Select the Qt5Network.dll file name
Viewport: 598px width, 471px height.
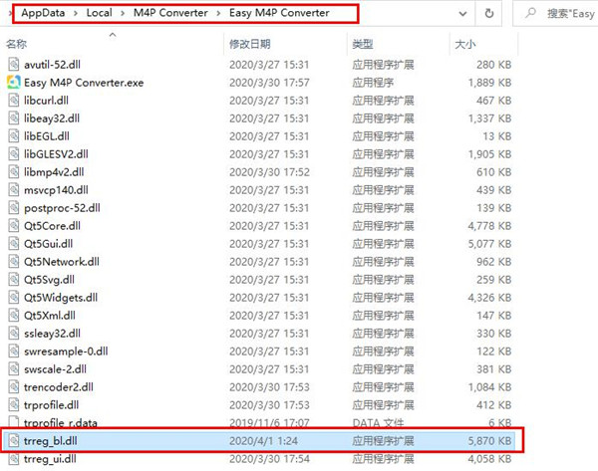[62, 262]
